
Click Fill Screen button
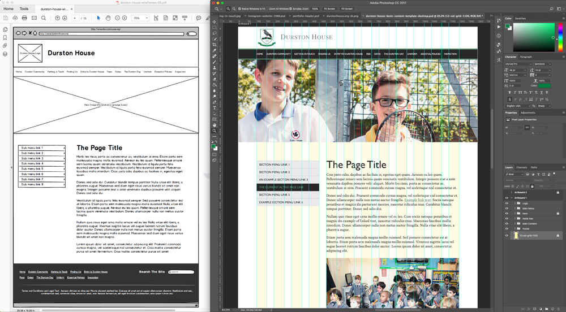(347, 8)
